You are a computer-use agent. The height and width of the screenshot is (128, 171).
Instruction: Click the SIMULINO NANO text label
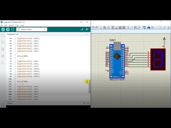[117, 80]
